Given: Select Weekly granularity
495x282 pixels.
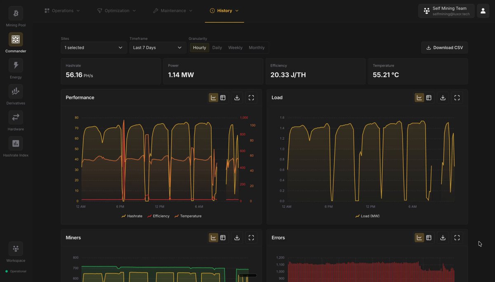Looking at the screenshot, I should pyautogui.click(x=235, y=47).
